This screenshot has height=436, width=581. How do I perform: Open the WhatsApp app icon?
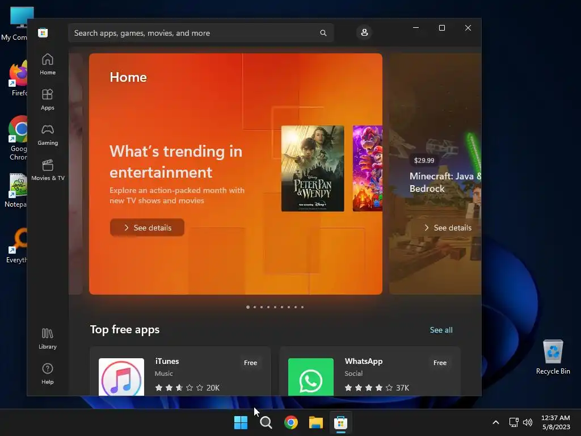tap(311, 377)
